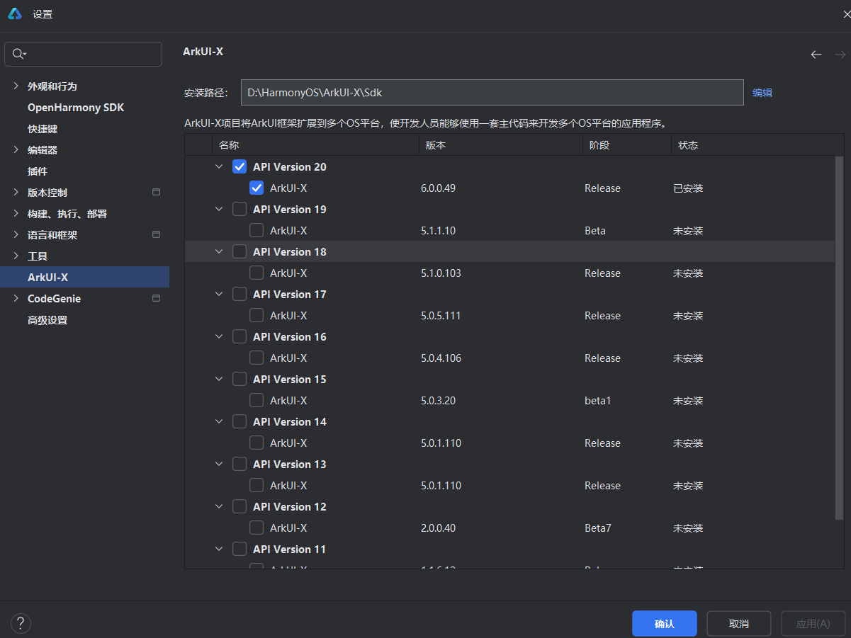
Task: Click the forward navigation arrow icon
Action: point(840,55)
